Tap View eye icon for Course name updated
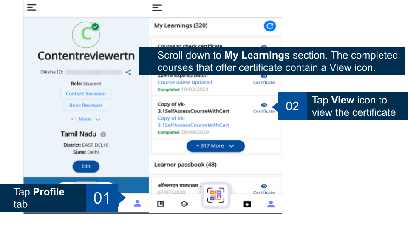Image resolution: width=408 pixels, height=229 pixels. coord(264,76)
